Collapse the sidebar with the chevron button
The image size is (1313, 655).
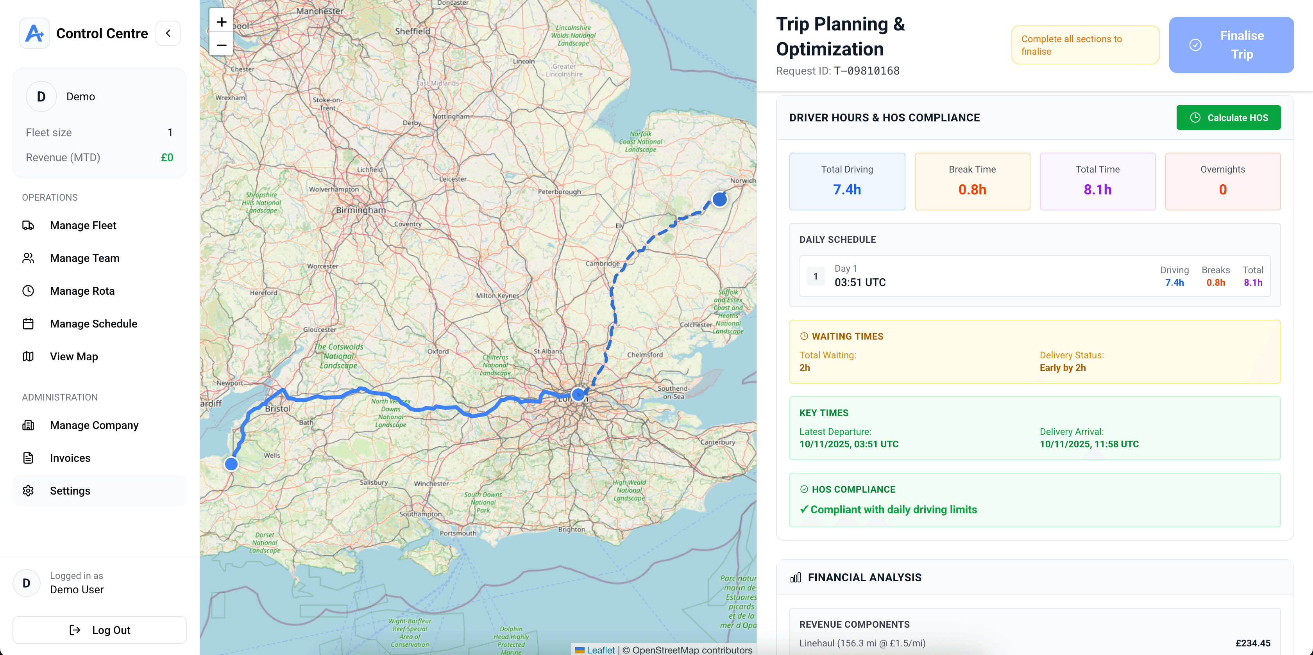pos(168,33)
